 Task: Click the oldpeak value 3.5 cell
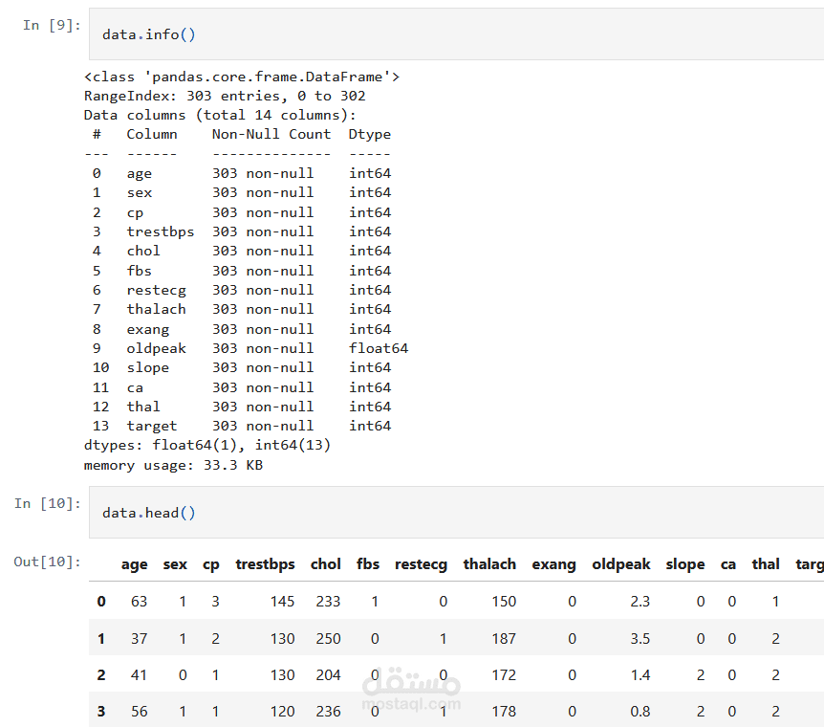coord(640,639)
